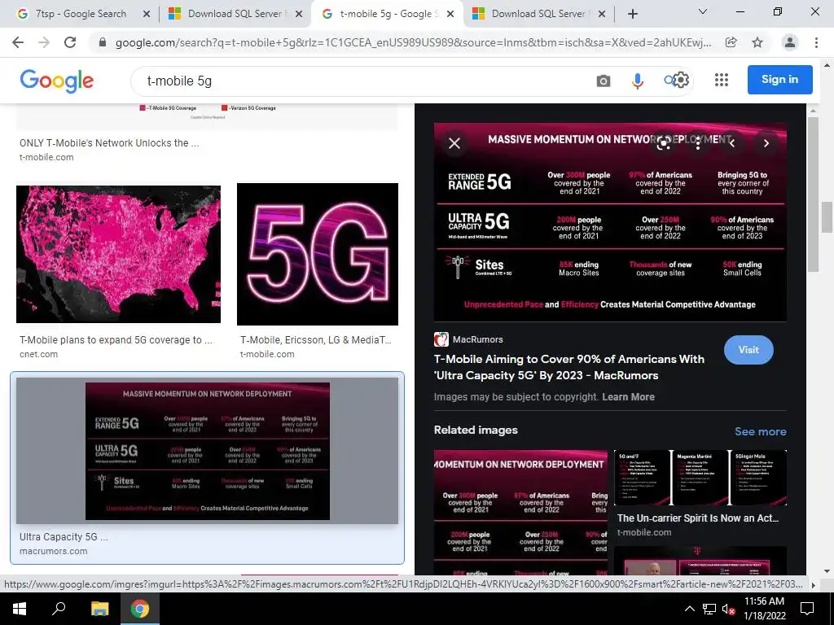Open the neon 5G logo thumbnail
This screenshot has height=625, width=834.
coord(318,254)
